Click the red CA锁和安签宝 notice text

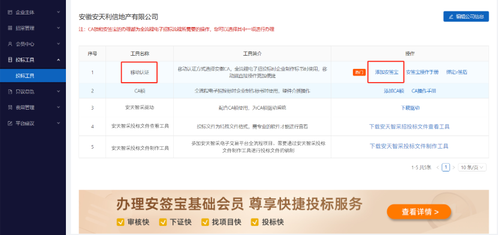177,29
